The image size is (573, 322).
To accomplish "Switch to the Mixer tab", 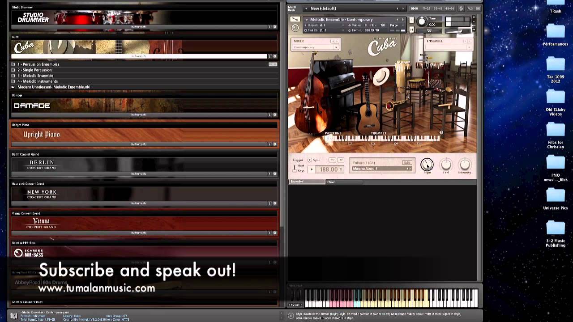I will tap(343, 182).
